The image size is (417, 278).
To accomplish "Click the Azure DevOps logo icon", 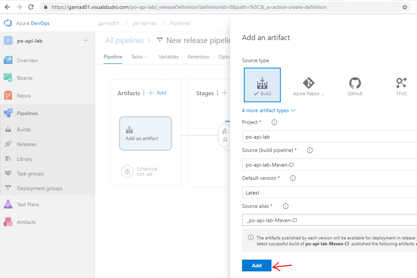I will pos(8,23).
